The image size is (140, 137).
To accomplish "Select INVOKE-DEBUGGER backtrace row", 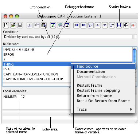I will point(67,50).
